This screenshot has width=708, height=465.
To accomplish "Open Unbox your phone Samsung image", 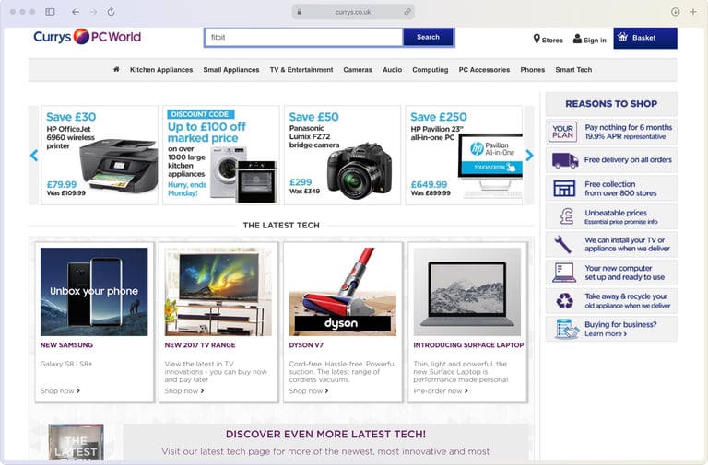I will (94, 292).
